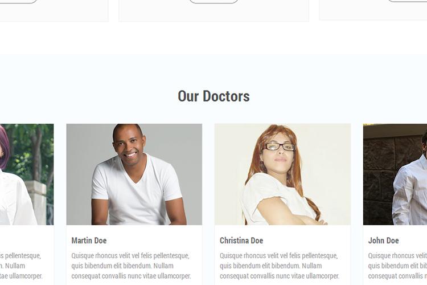Click the empty area of the right top card
The image size is (427, 285).
tap(373, 11)
